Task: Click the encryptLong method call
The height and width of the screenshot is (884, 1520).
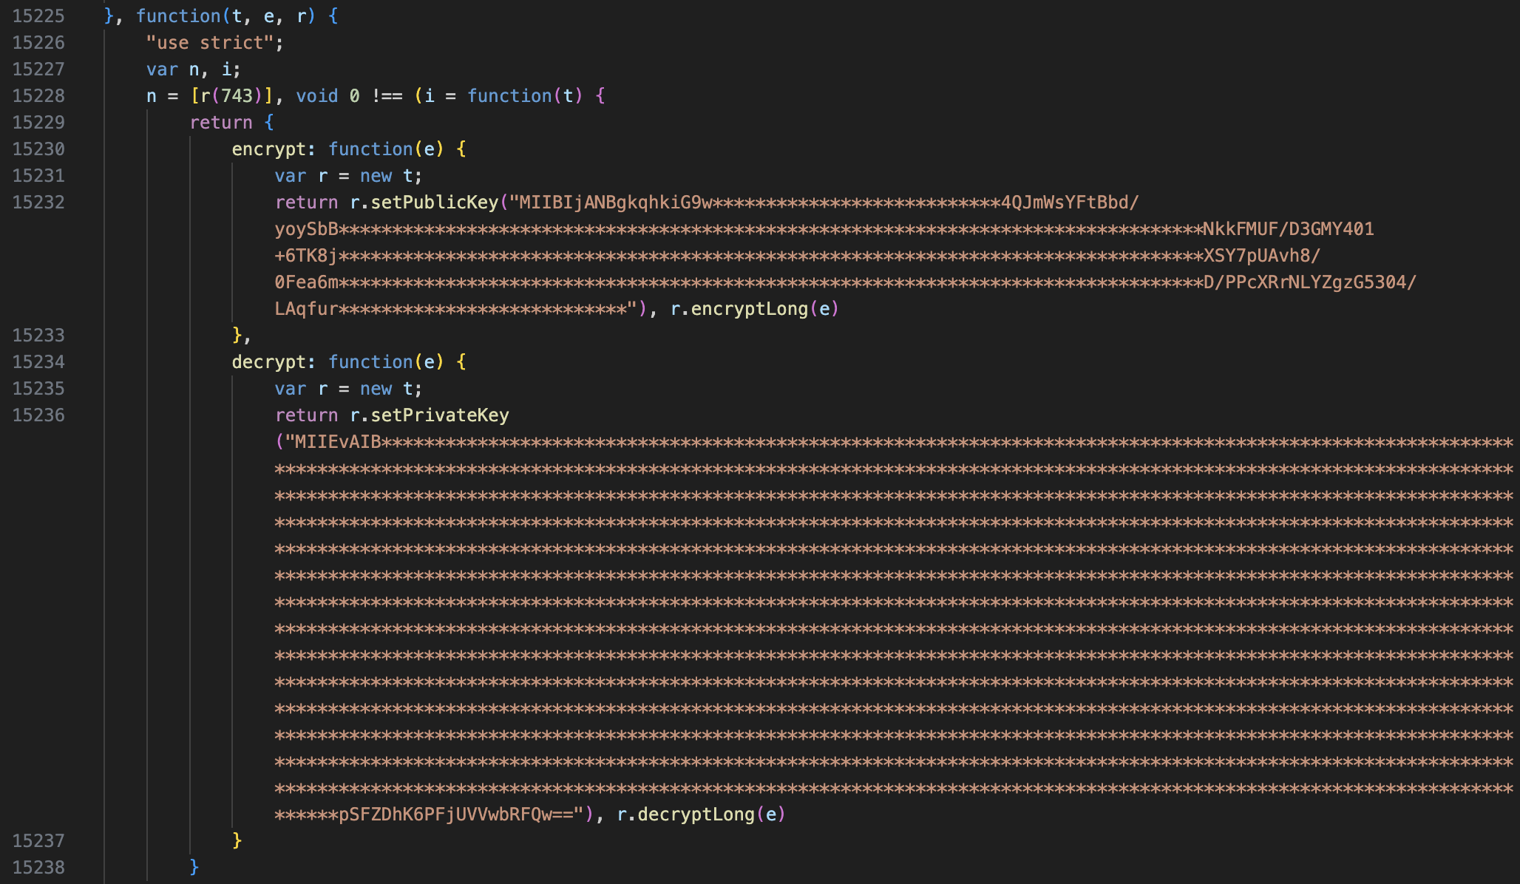Action: [x=749, y=309]
